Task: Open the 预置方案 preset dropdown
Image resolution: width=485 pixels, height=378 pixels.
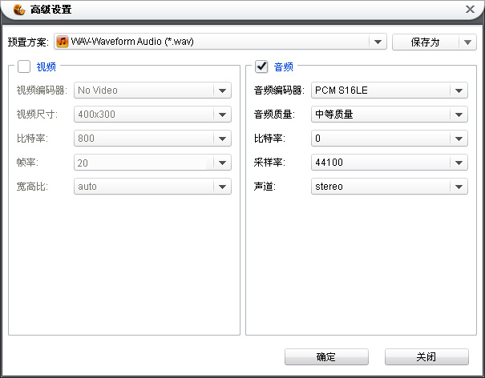Action: point(220,42)
